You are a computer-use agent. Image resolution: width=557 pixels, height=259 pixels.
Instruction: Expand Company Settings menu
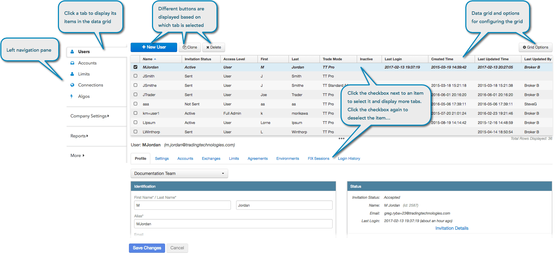tap(90, 116)
